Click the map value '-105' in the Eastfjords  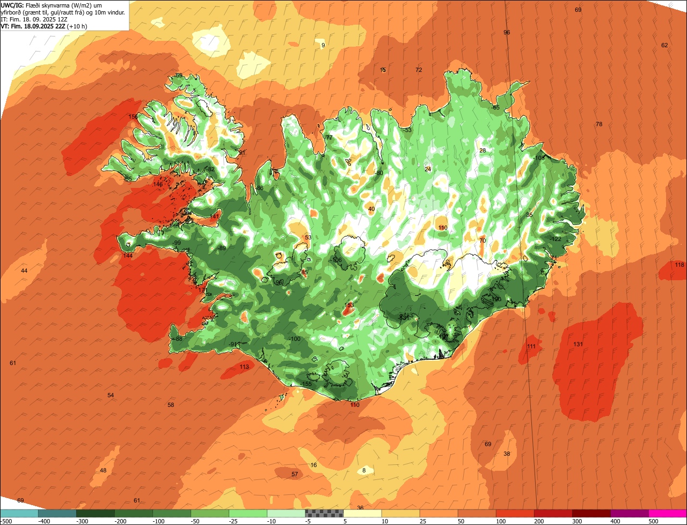[538, 158]
